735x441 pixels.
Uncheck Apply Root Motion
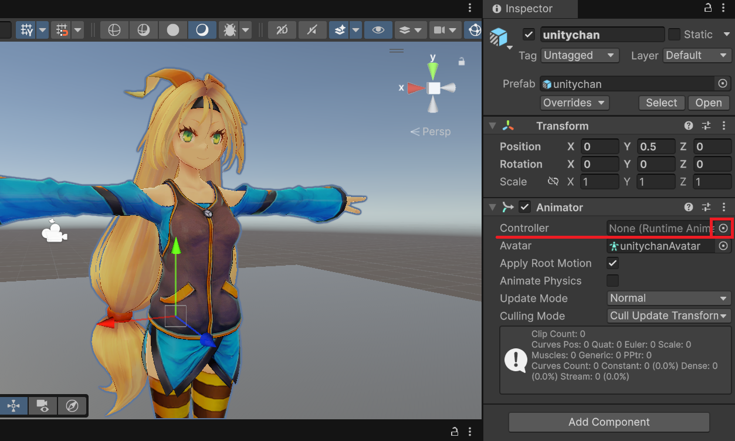pyautogui.click(x=613, y=263)
